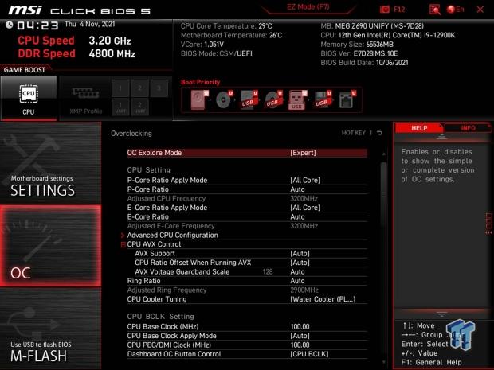494x370 pixels.
Task: Switch to the INFO tab
Action: [469, 128]
